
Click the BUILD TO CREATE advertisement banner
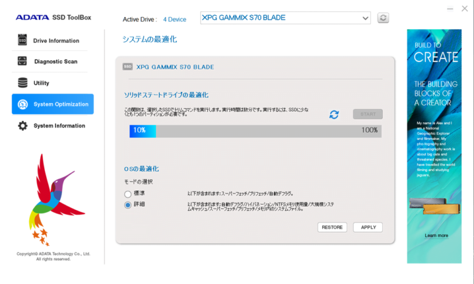434,146
